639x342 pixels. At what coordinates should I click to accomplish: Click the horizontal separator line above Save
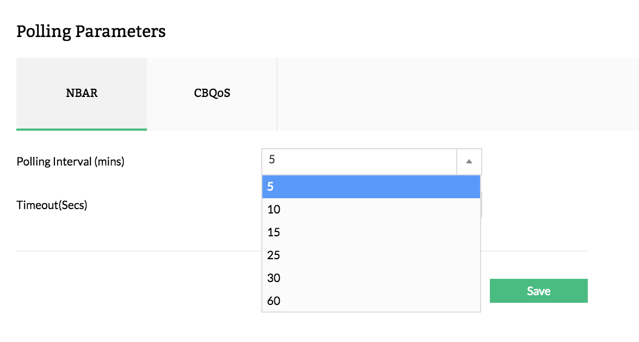136,251
